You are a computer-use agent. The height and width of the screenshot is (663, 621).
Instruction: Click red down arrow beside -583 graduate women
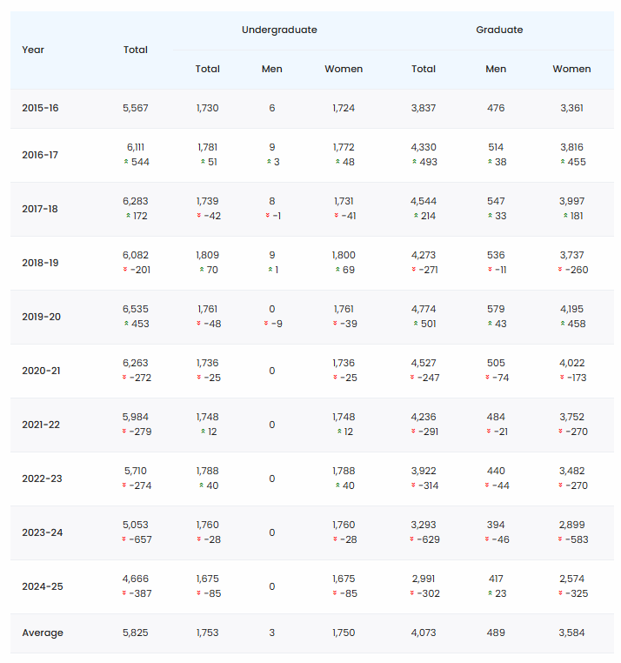tap(560, 539)
